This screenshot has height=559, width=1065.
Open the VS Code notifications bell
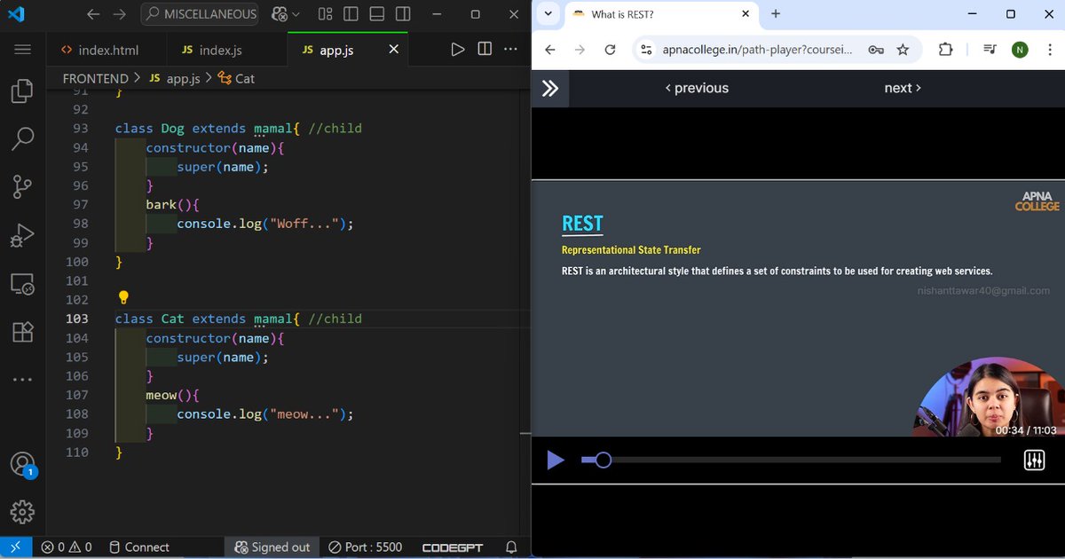511,547
